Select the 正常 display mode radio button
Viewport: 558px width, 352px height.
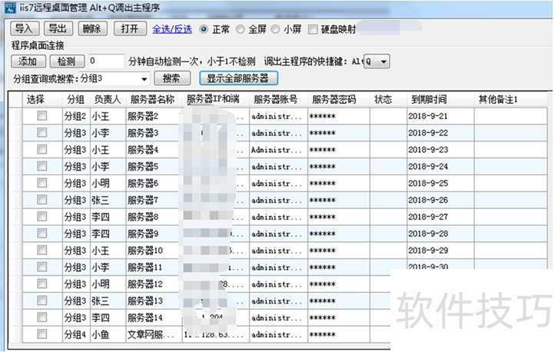(x=204, y=29)
